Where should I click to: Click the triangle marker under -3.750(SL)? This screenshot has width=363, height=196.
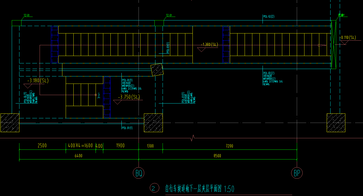(118, 102)
